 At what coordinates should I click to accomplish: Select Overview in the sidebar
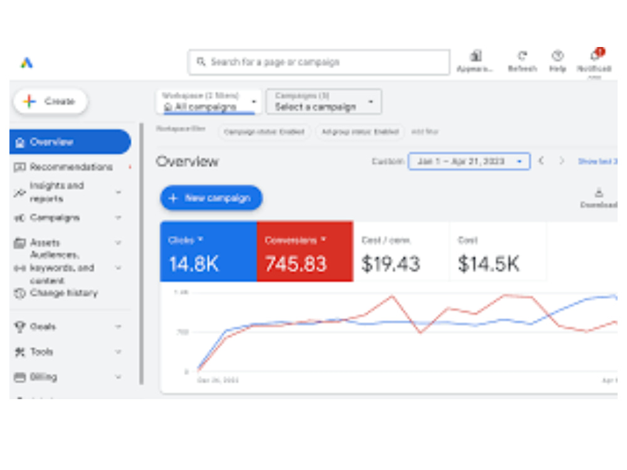pyautogui.click(x=70, y=142)
